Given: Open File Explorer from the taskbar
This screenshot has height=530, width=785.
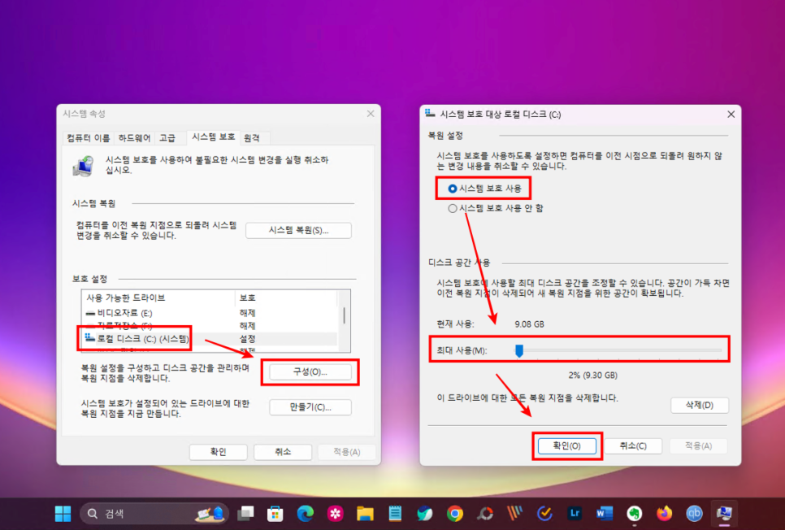Looking at the screenshot, I should pos(365,514).
